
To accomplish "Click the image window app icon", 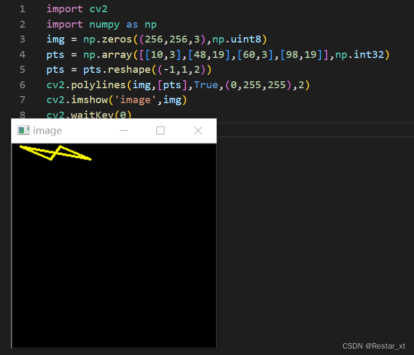I will (x=23, y=130).
